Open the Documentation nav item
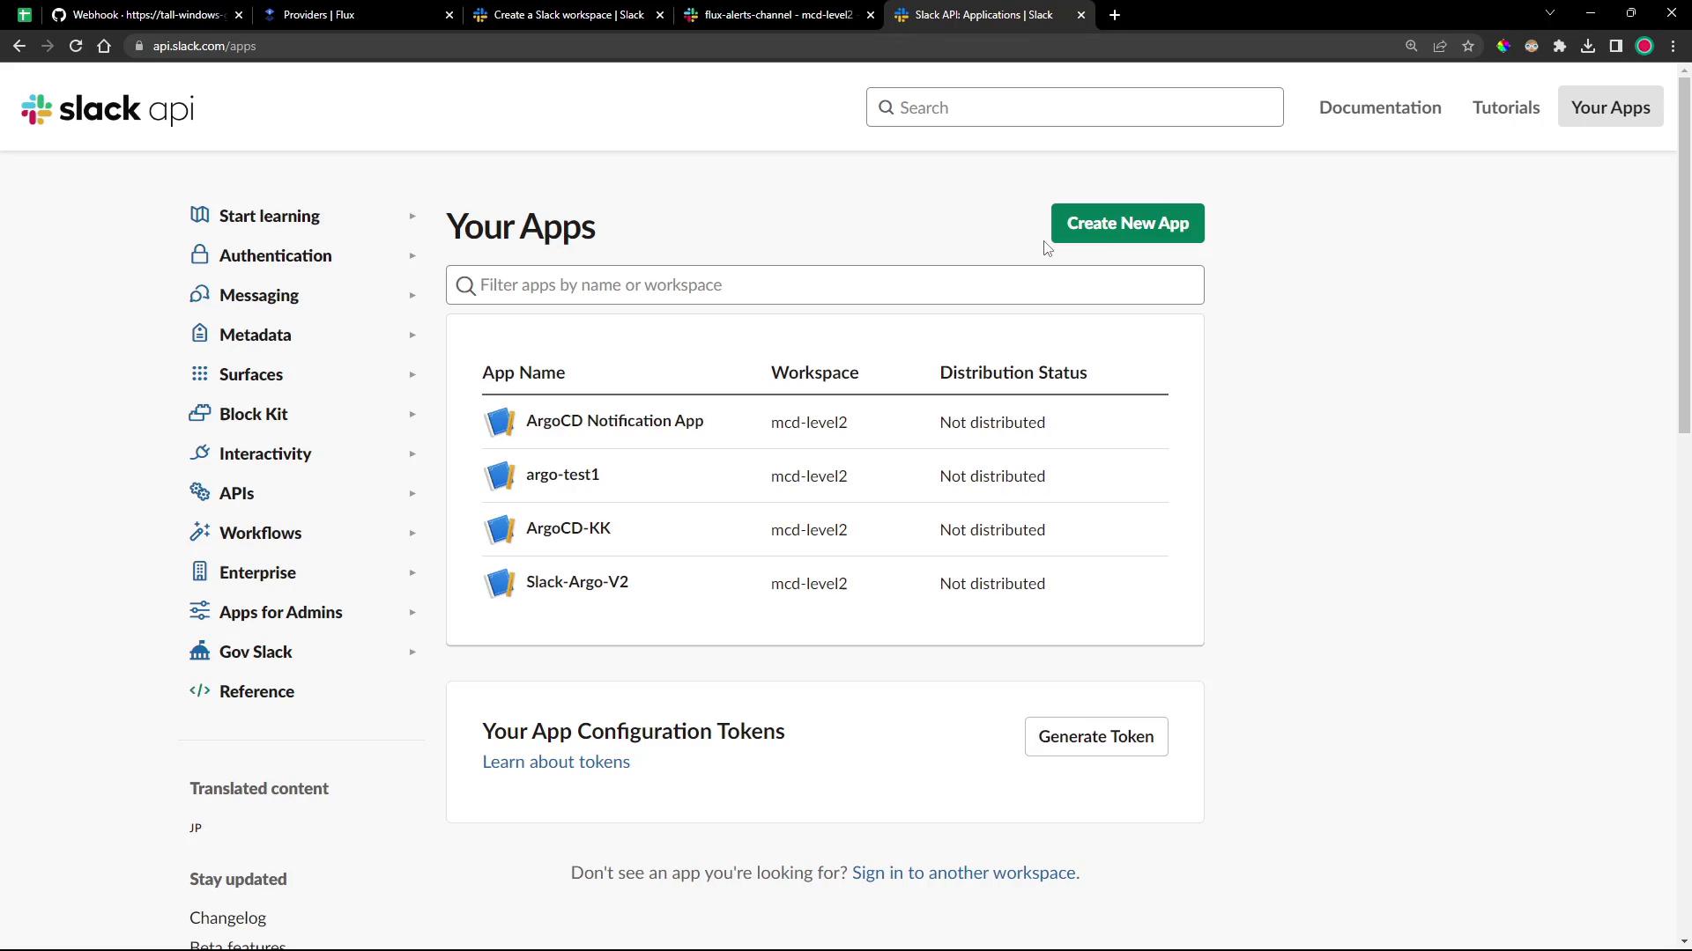1692x951 pixels. pyautogui.click(x=1380, y=107)
